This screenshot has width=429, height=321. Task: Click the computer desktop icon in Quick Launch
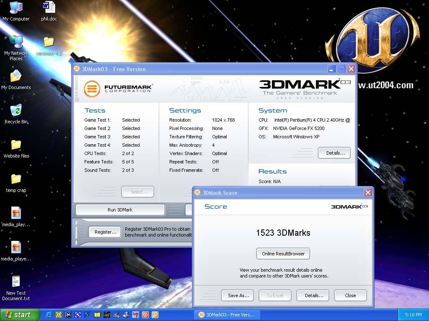126,315
